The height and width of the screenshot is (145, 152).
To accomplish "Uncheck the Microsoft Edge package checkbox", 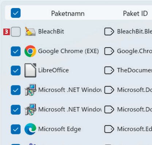I will point(16,129).
